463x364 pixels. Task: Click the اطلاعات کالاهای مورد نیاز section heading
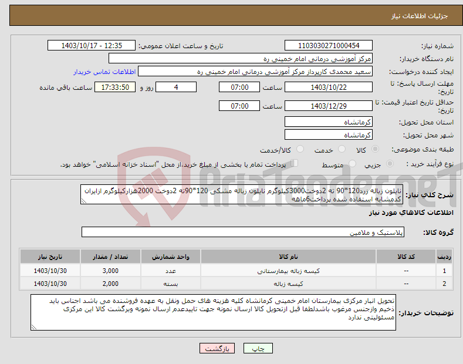pyautogui.click(x=411, y=213)
